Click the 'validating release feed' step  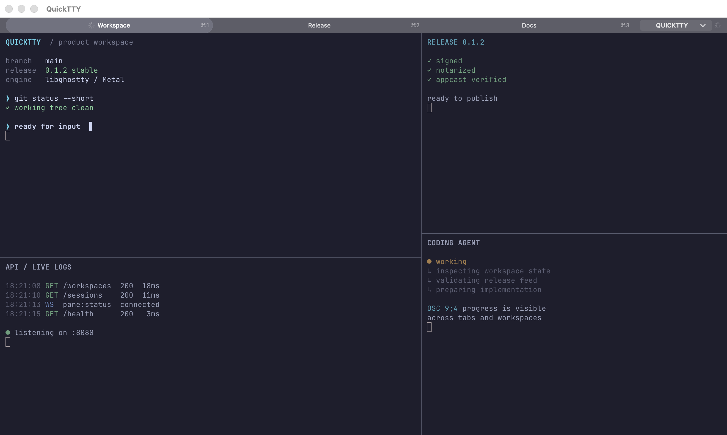[x=487, y=280]
